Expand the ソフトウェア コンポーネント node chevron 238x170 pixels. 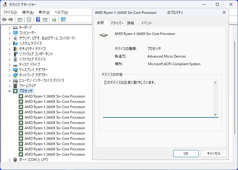click(x=10, y=54)
